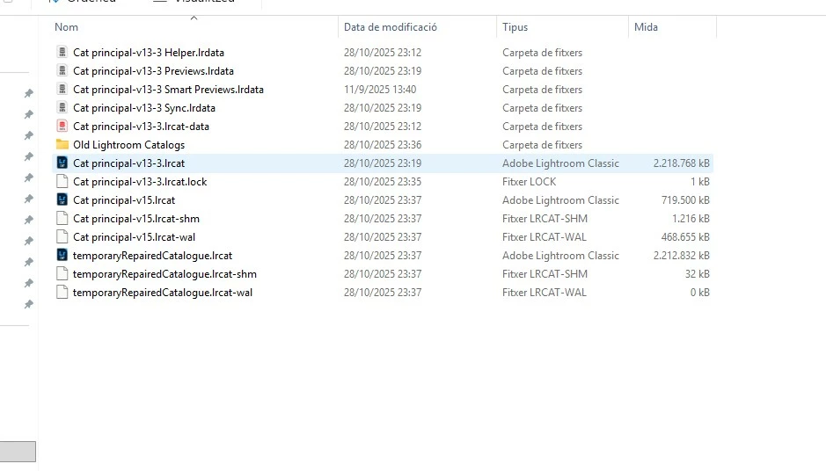Click the 2.212.832 kB size value
826x471 pixels.
click(x=681, y=255)
